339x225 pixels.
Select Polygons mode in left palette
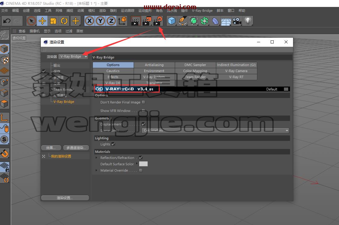(5, 104)
